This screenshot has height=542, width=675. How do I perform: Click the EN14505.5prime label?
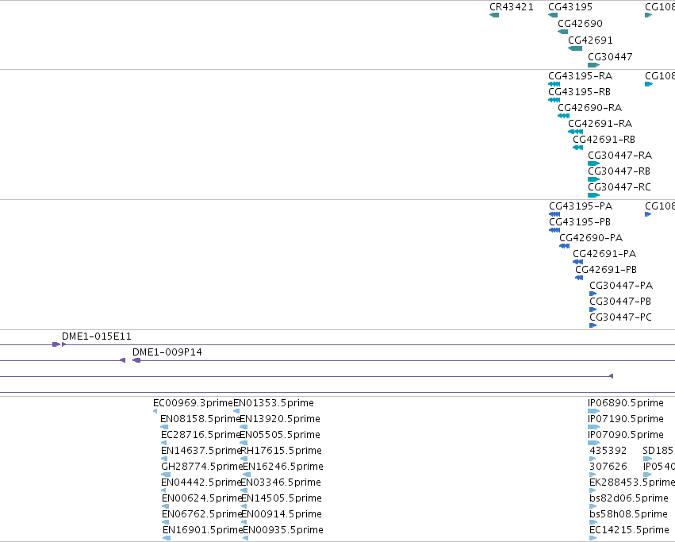281,498
